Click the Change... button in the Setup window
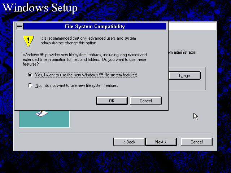 [185, 76]
